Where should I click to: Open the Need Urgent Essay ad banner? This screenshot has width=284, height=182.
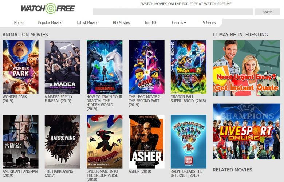click(x=246, y=68)
